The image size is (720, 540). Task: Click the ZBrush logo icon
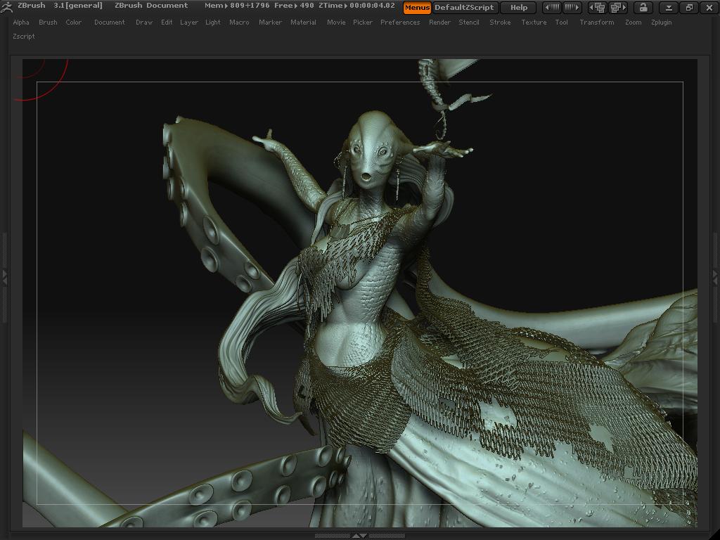[x=7, y=6]
